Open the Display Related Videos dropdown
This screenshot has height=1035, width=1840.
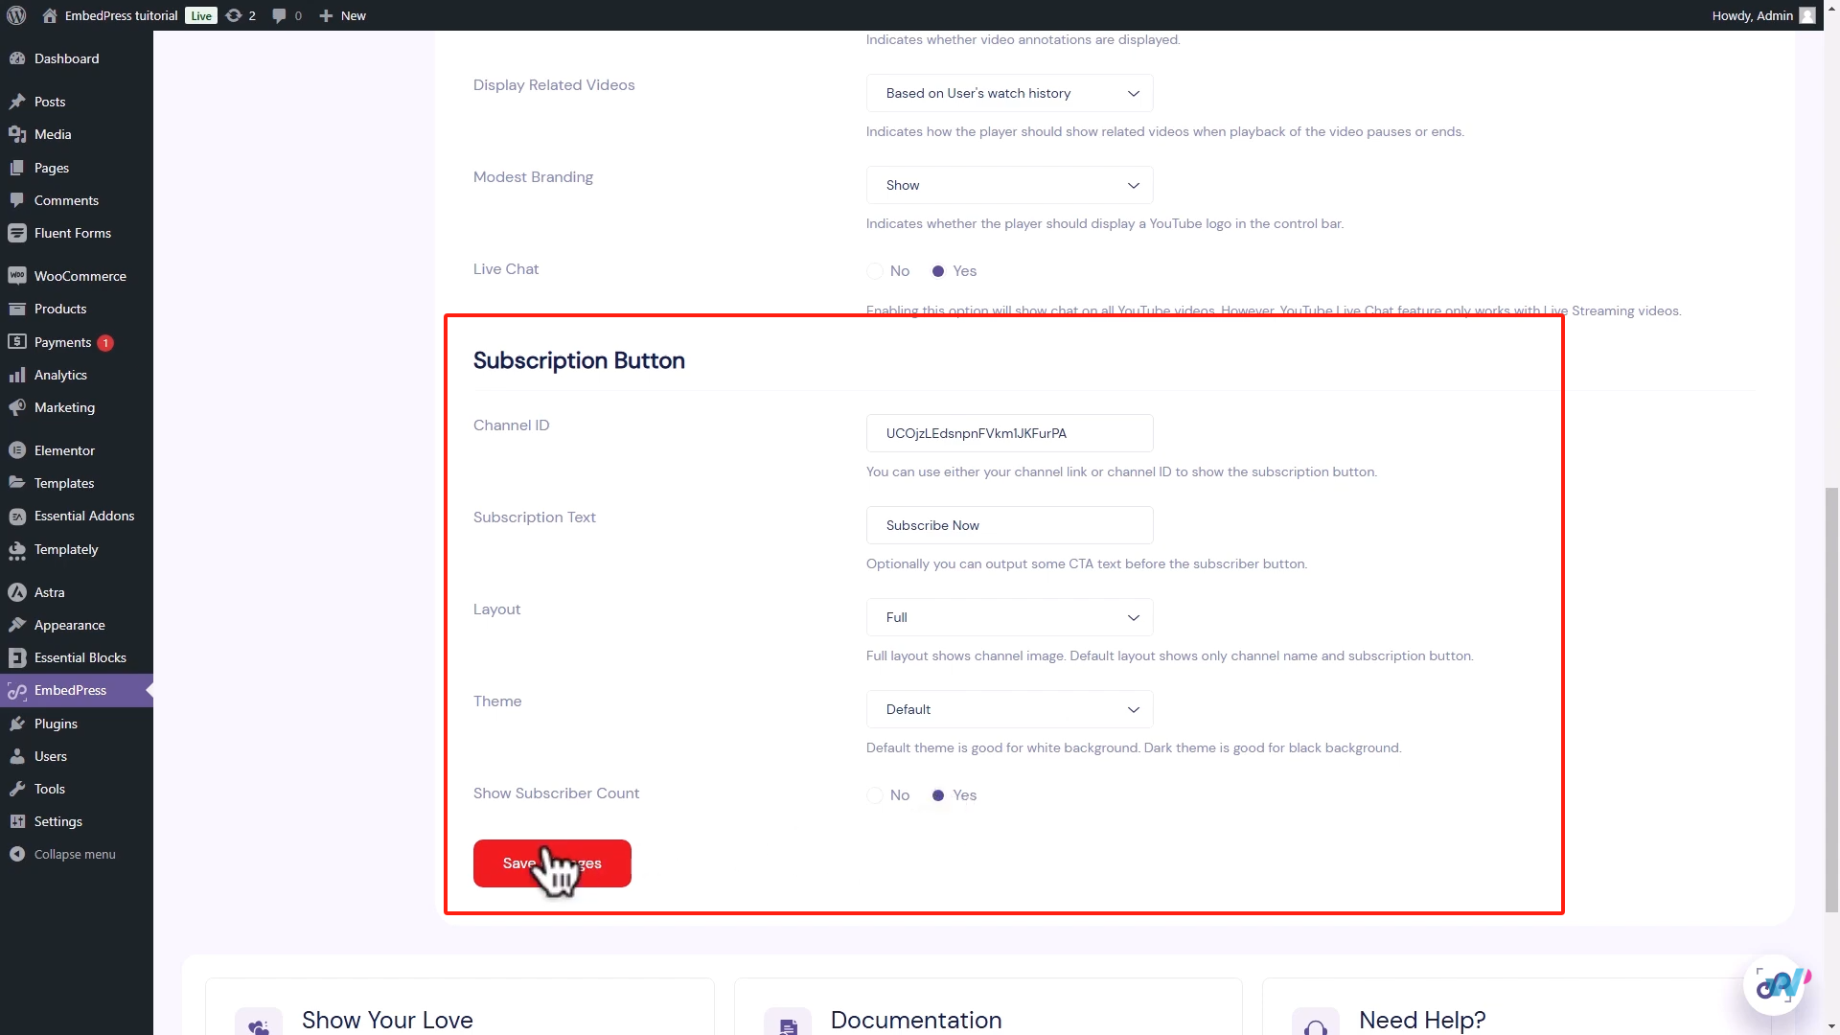pyautogui.click(x=1009, y=93)
